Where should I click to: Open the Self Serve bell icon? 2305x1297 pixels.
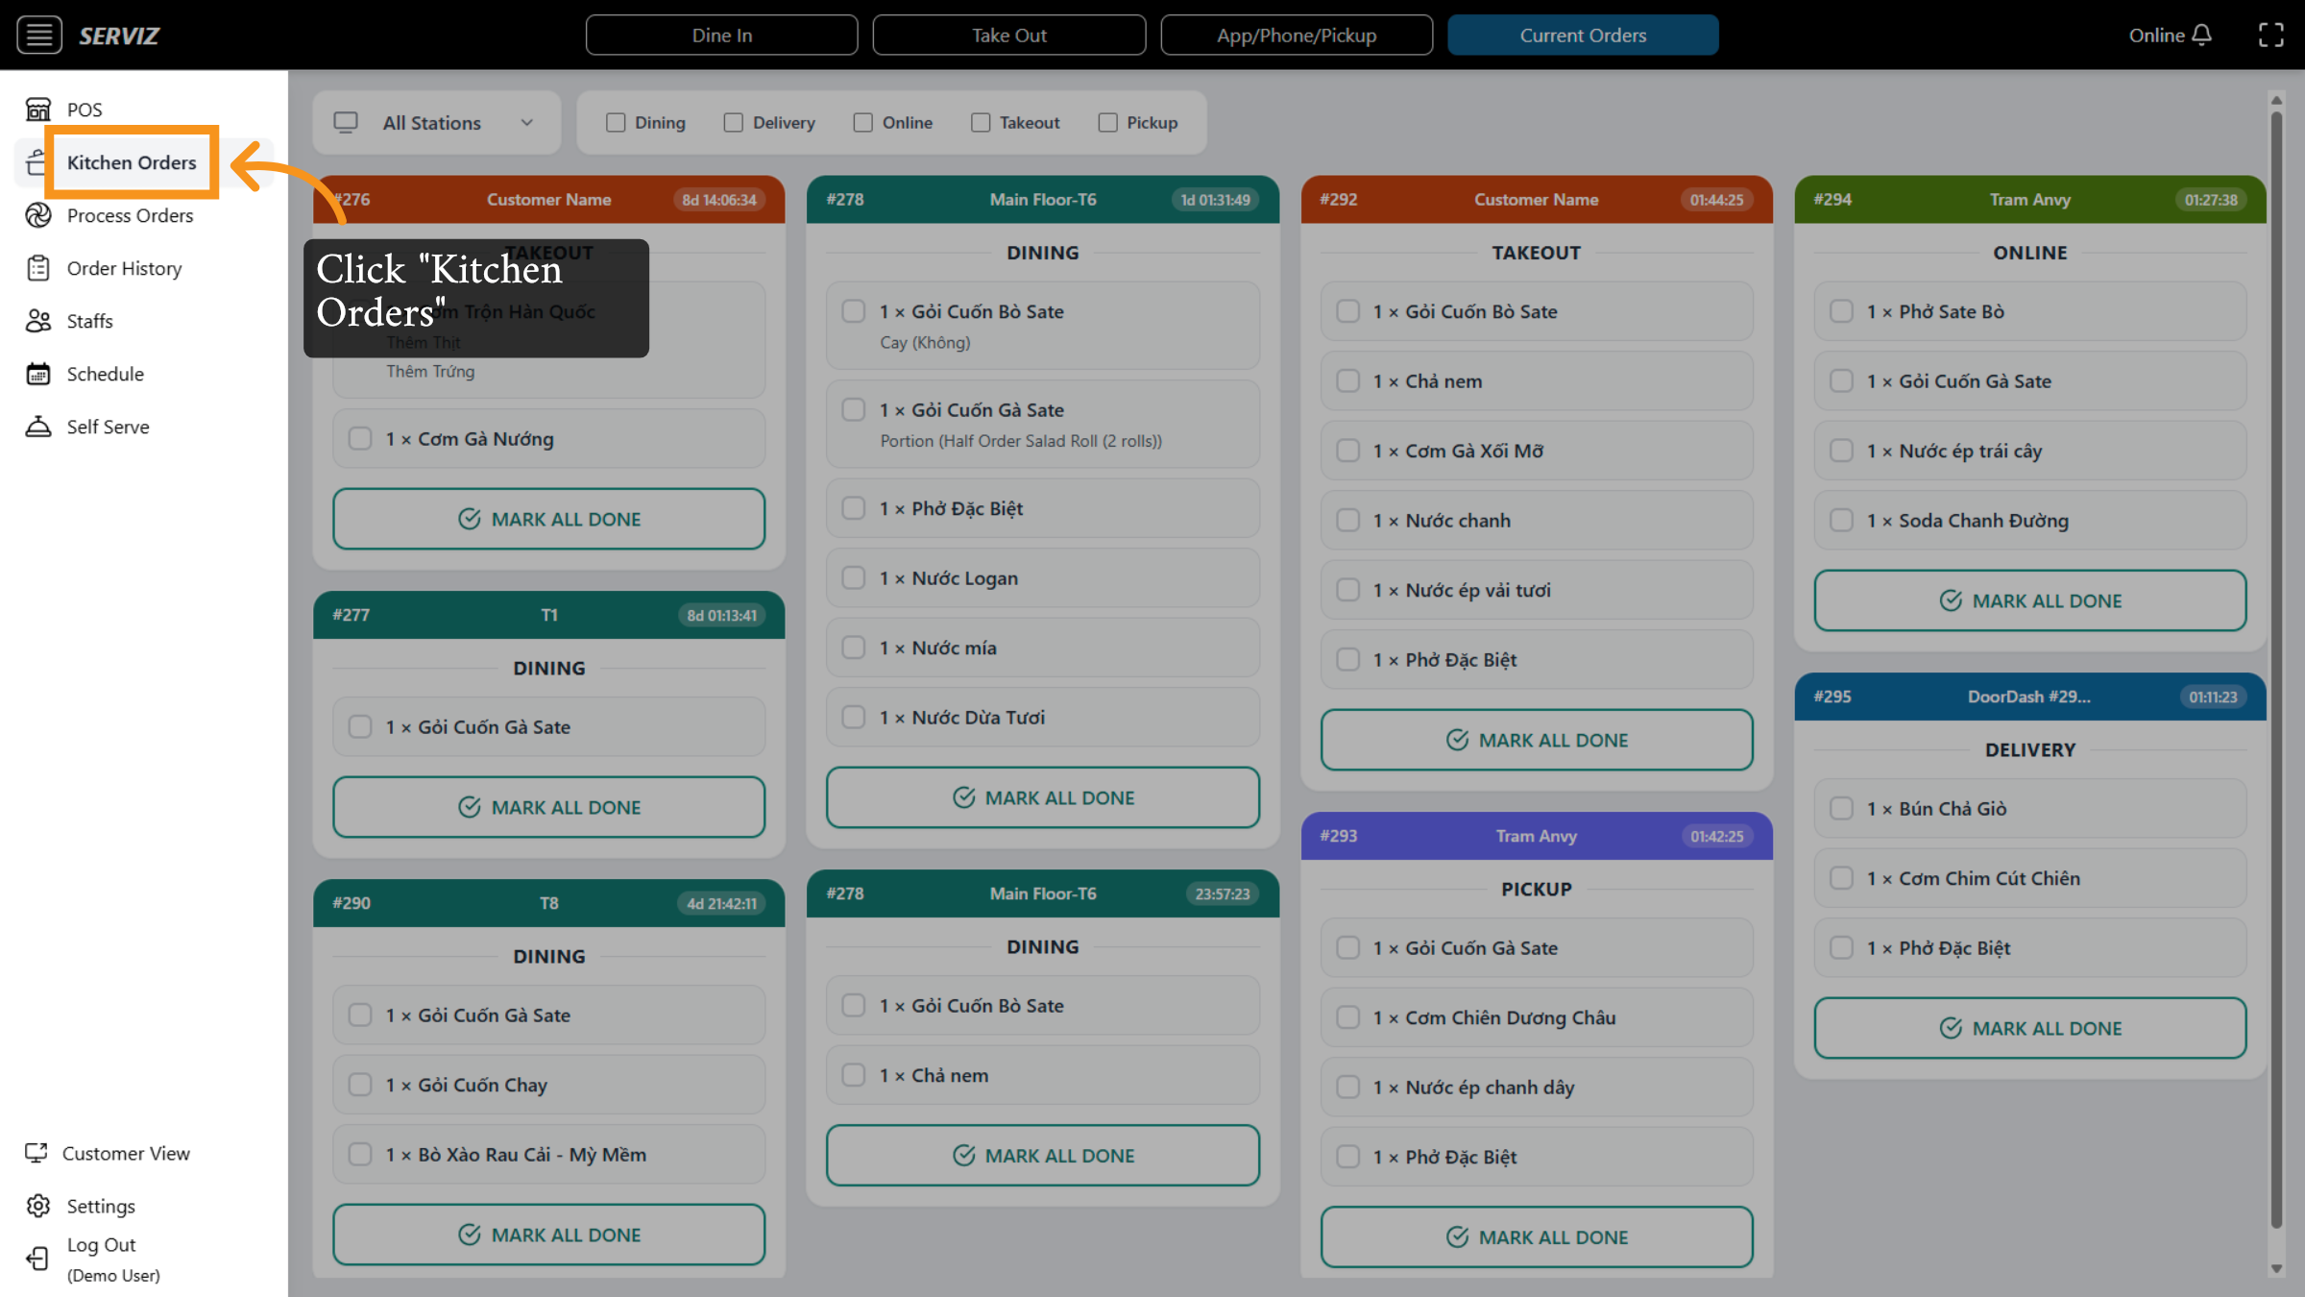tap(38, 427)
